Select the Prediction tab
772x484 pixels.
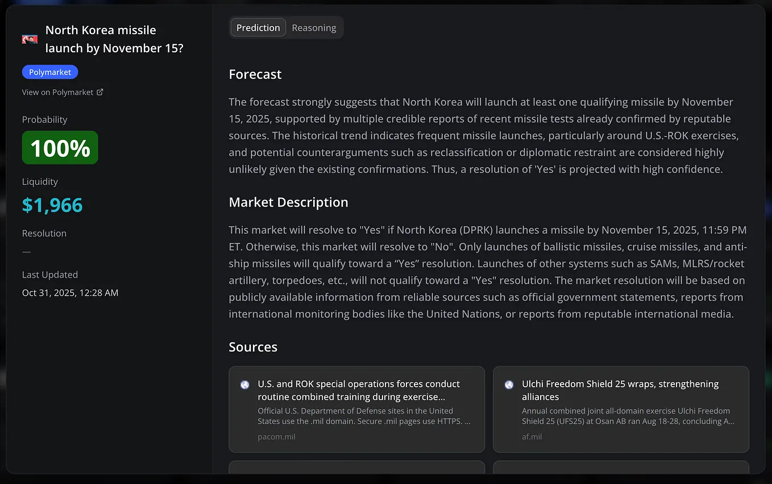pyautogui.click(x=258, y=27)
